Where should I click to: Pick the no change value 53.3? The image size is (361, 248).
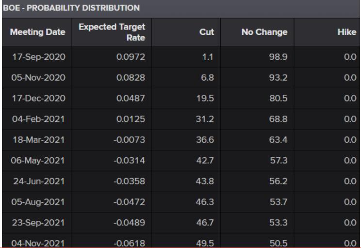[x=279, y=223]
